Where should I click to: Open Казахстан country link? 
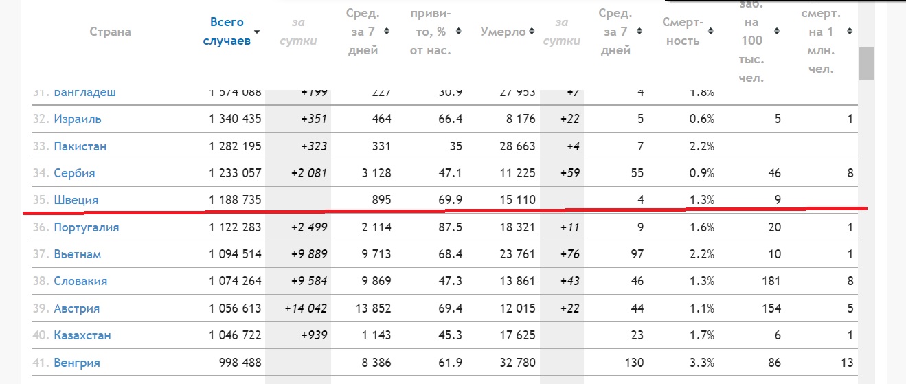pyautogui.click(x=82, y=335)
